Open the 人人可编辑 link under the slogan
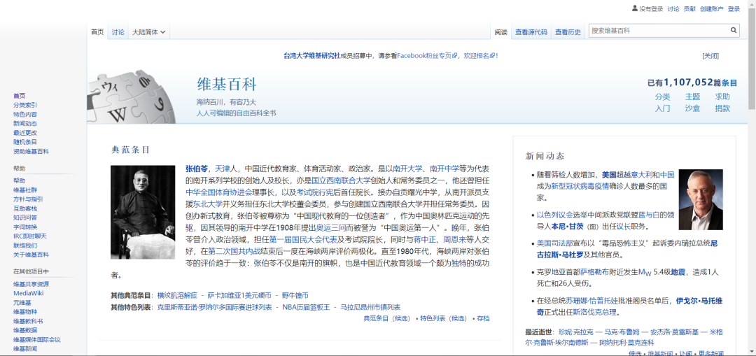756x356 pixels. pyautogui.click(x=213, y=114)
